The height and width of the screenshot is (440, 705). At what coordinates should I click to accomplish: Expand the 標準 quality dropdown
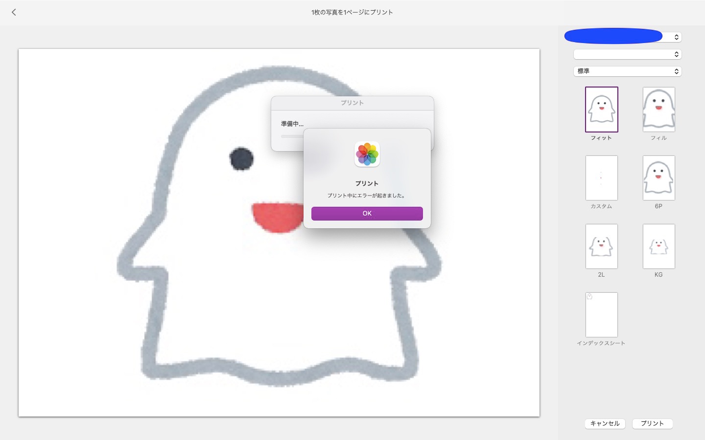coord(627,71)
